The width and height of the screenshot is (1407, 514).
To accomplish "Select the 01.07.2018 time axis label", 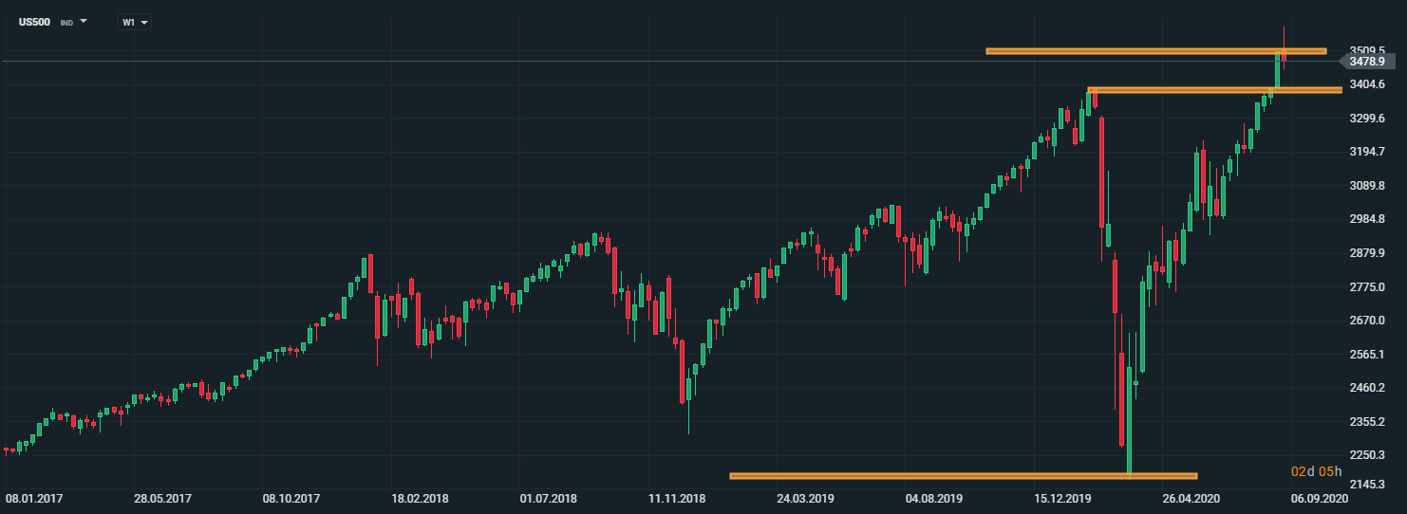I will click(548, 498).
